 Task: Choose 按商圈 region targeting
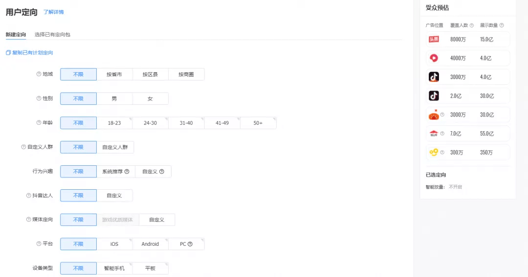click(x=186, y=74)
